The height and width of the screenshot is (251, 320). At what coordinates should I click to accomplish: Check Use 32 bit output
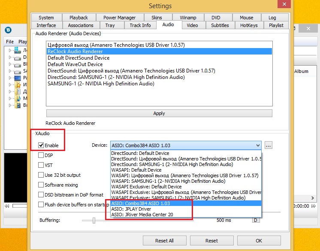tap(41, 175)
